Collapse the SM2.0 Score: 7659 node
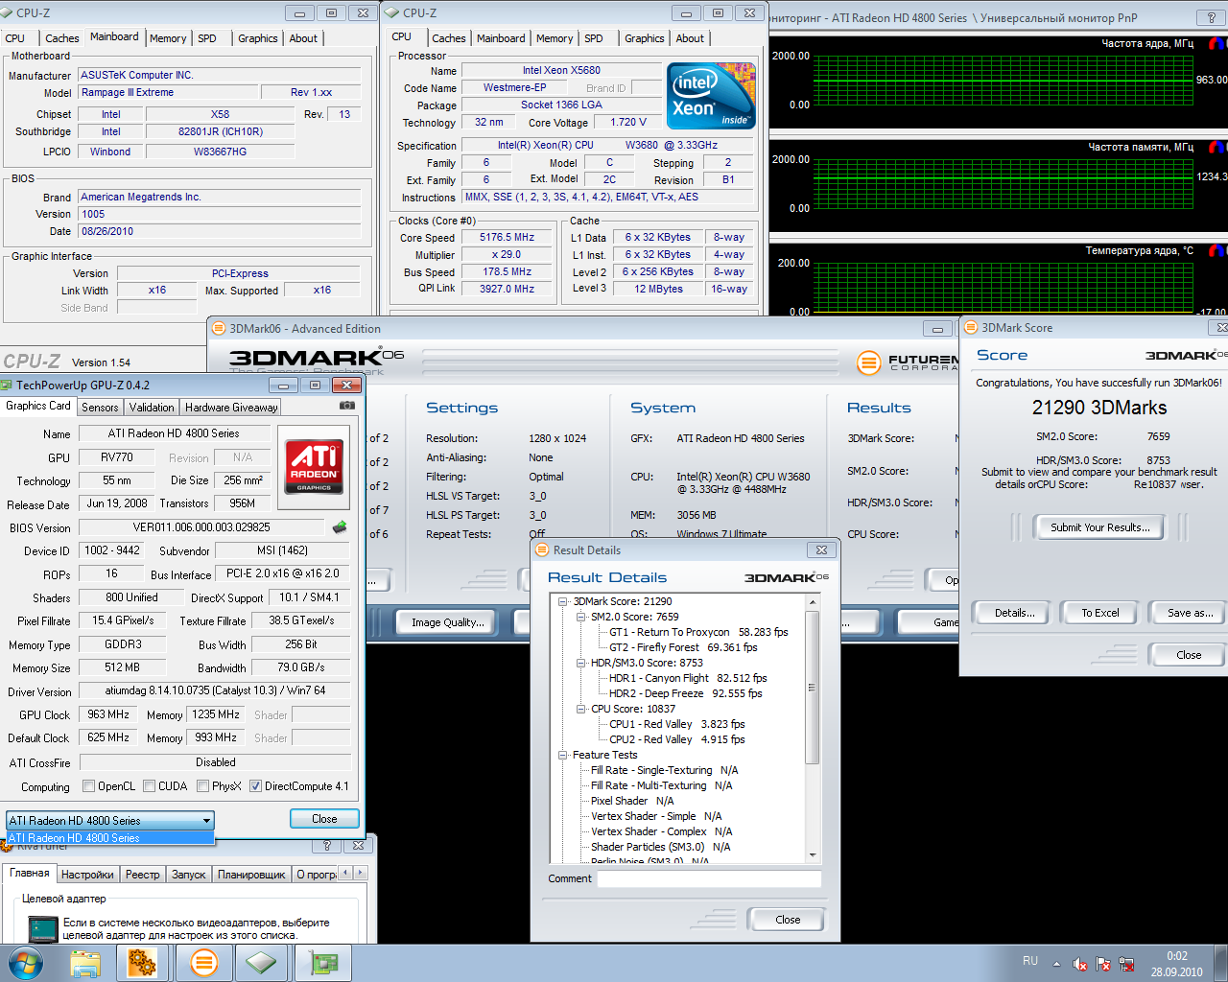 [x=581, y=617]
